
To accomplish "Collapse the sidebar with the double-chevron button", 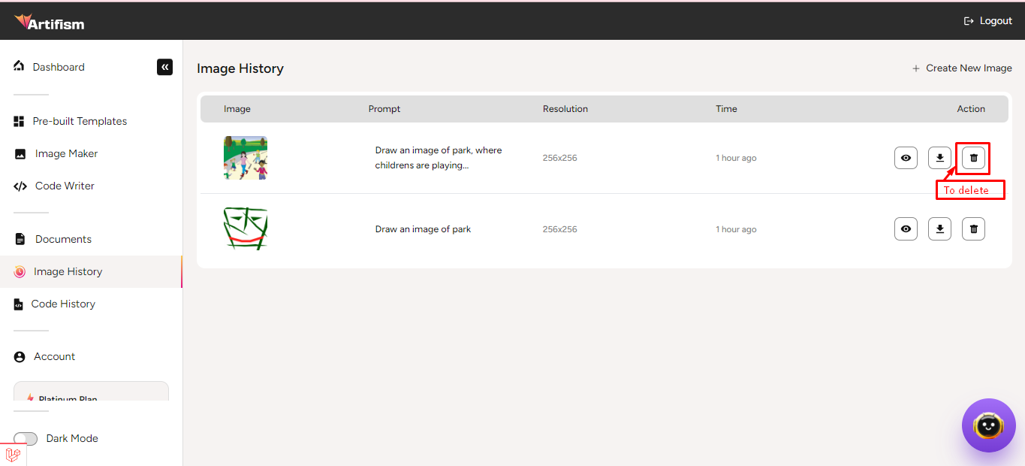I will (164, 67).
